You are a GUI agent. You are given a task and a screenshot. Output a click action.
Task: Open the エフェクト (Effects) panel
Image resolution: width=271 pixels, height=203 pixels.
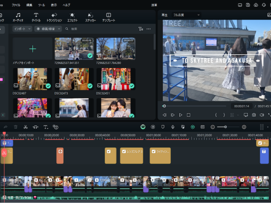(x=72, y=17)
